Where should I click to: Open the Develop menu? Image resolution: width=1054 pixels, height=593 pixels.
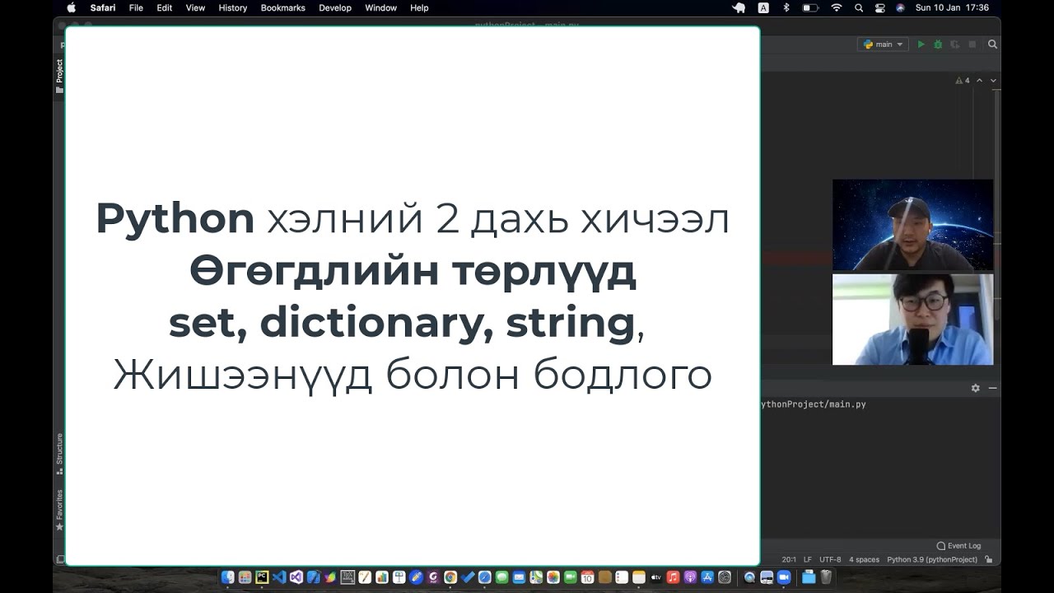point(335,7)
